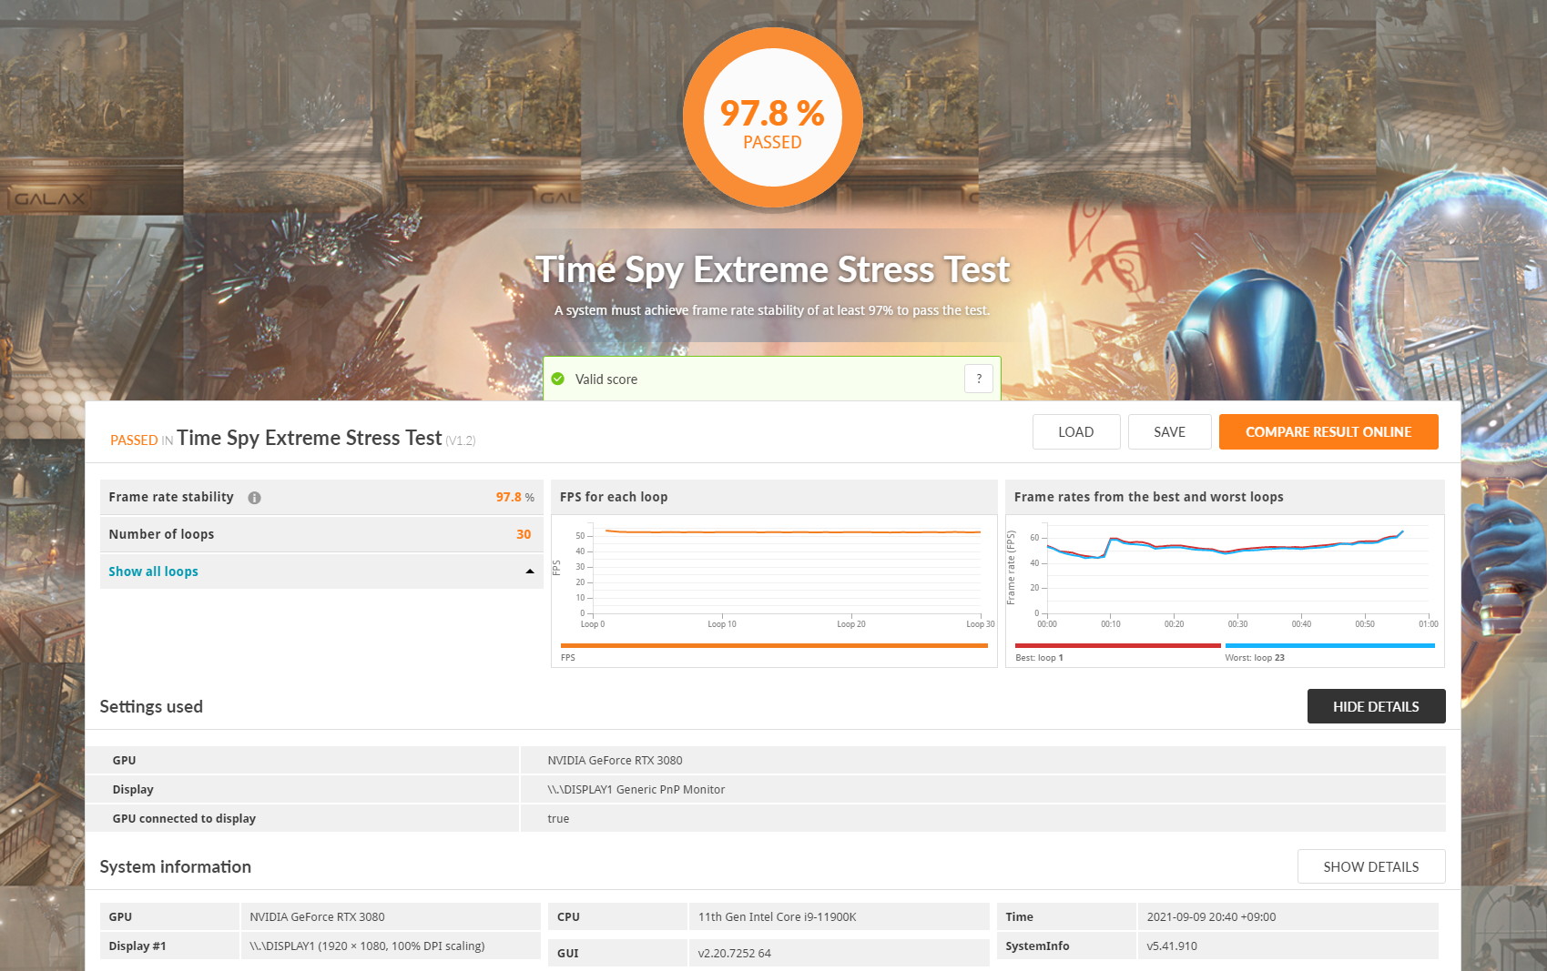Click the Best: loop 1 label
1547x971 pixels.
click(x=1039, y=657)
